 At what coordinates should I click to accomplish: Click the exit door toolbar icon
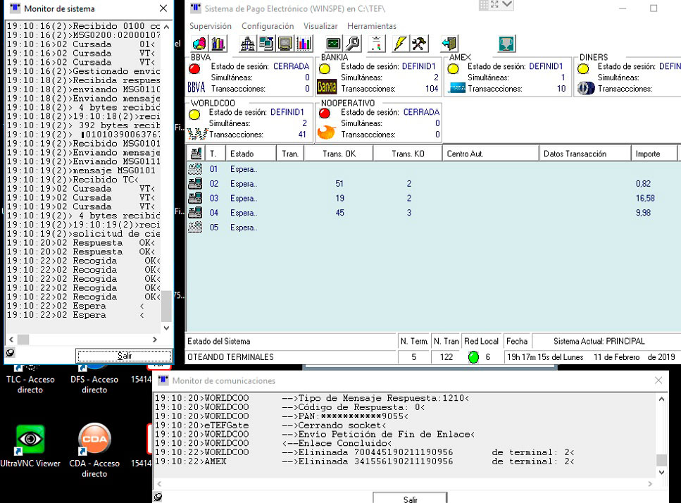click(449, 44)
